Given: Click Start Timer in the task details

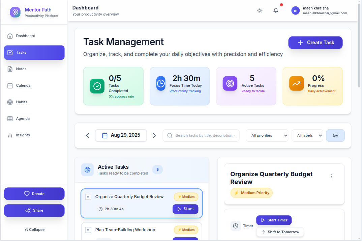Looking at the screenshot, I should (274, 220).
